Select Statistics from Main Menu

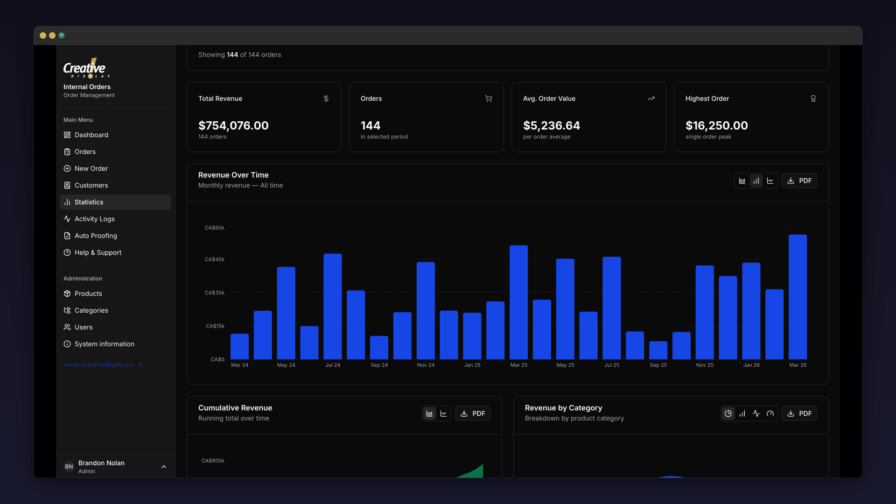89,202
